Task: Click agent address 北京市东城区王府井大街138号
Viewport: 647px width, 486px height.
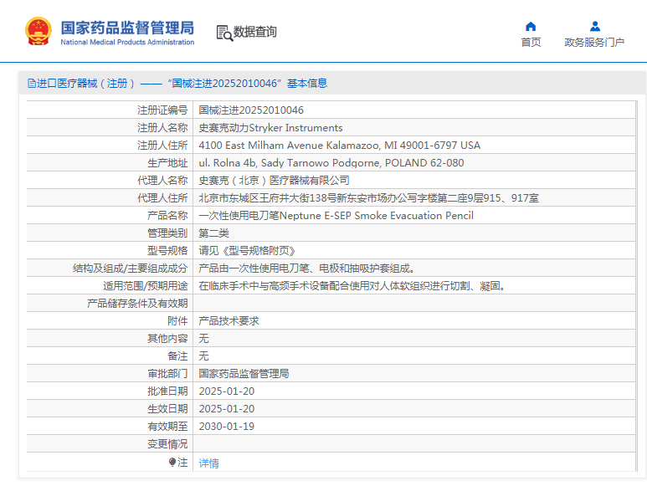Action: click(368, 198)
